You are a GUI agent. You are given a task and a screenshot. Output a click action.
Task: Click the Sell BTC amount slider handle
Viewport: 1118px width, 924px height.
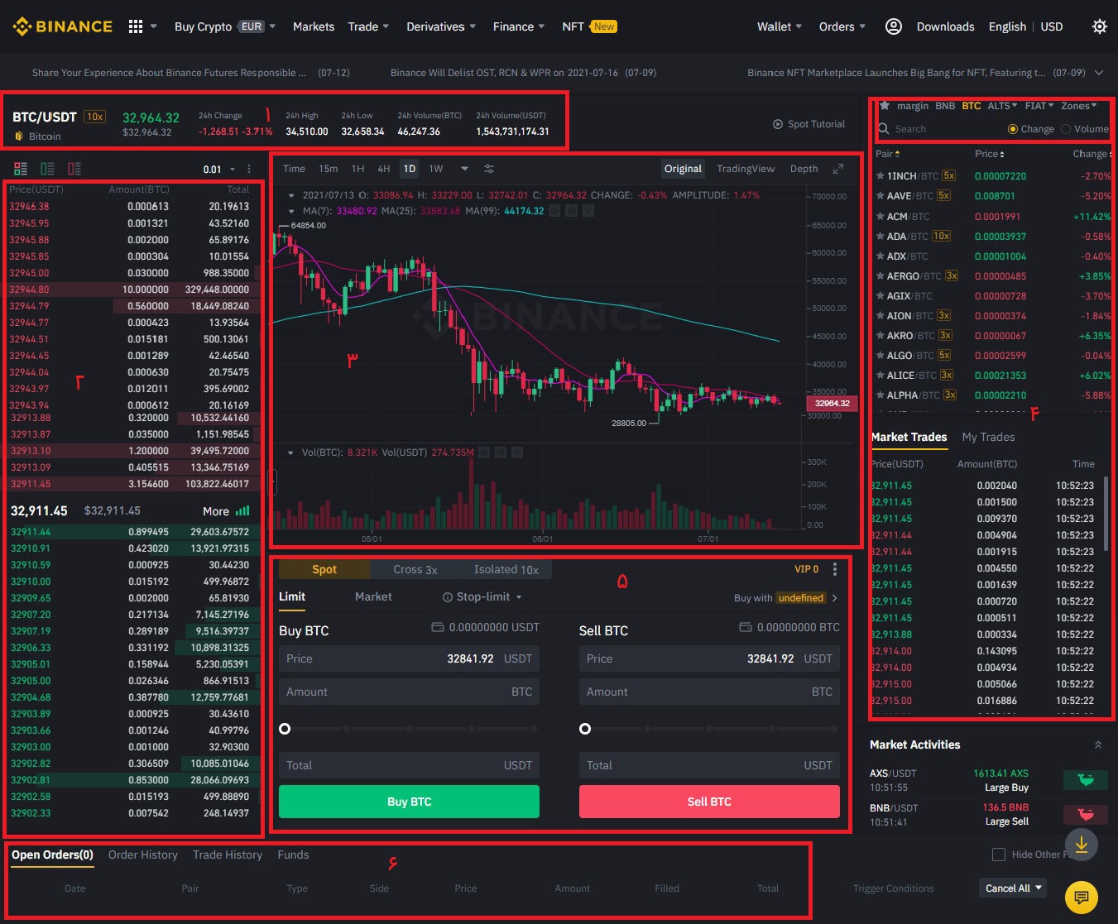click(585, 729)
